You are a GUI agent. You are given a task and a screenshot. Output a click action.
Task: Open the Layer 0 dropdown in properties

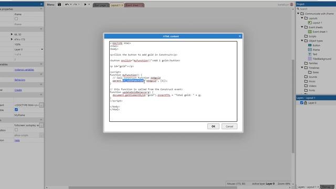coord(29,49)
